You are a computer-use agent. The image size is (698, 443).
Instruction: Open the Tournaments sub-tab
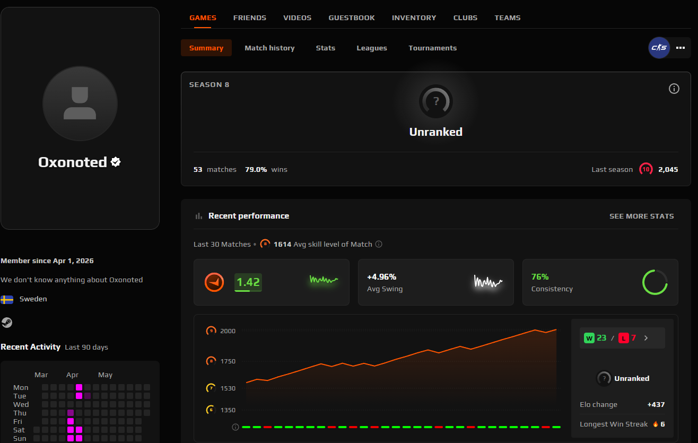433,48
